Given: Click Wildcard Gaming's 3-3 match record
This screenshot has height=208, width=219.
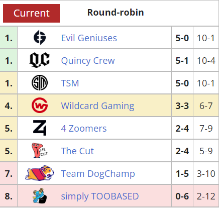Looking at the screenshot, I should point(182,106).
